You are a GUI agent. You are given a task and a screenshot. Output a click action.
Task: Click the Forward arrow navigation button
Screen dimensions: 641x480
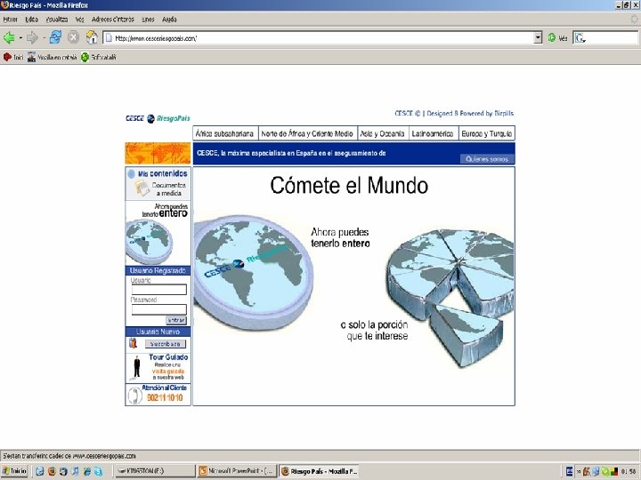tap(32, 38)
